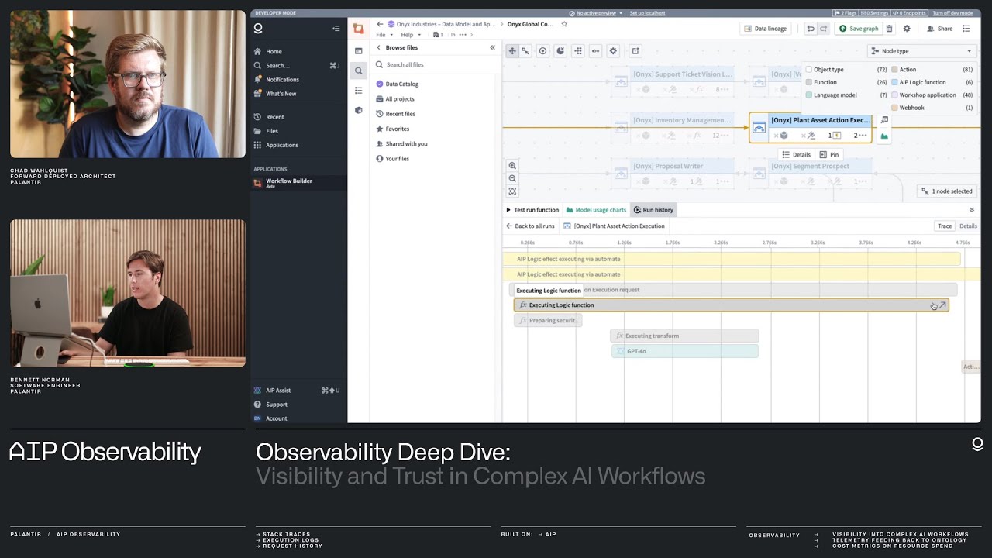992x558 pixels.
Task: Select the Executing transform trace span
Action: tap(684, 336)
